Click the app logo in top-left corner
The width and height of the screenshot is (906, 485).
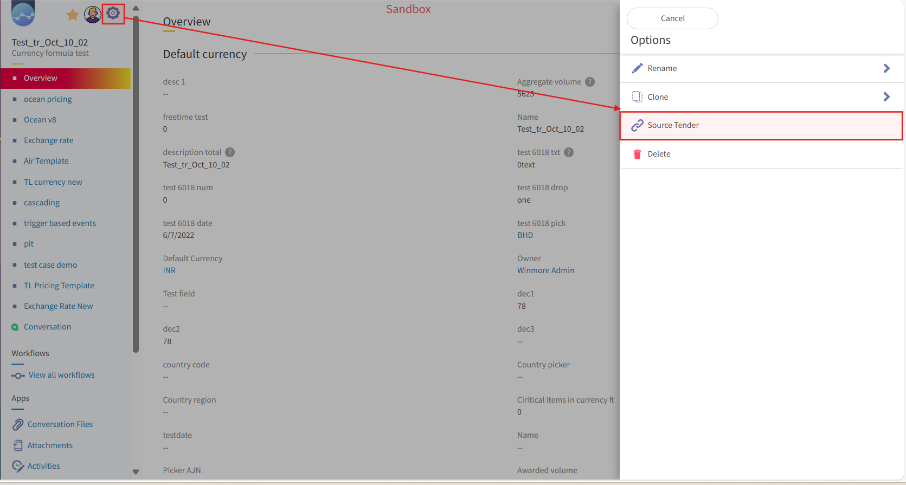coord(23,13)
